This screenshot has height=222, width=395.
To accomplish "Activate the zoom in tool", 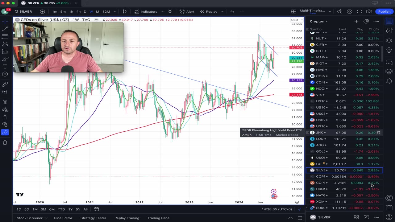I will pos(5,92).
